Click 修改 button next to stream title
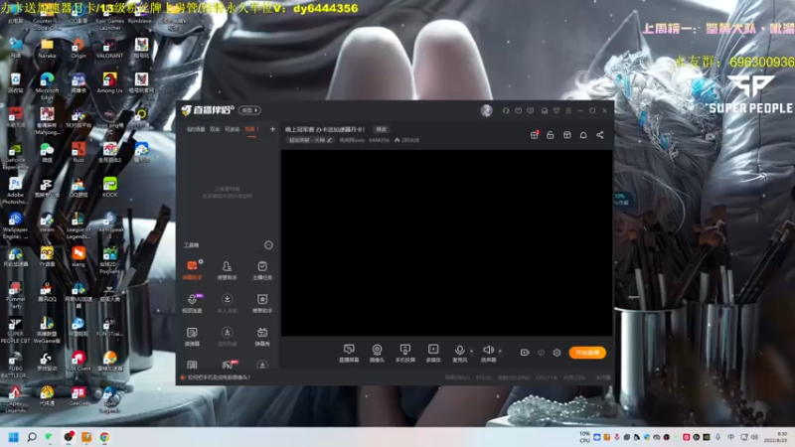 click(381, 129)
